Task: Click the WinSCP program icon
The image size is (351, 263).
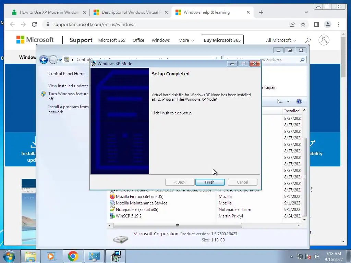Action: [112, 216]
